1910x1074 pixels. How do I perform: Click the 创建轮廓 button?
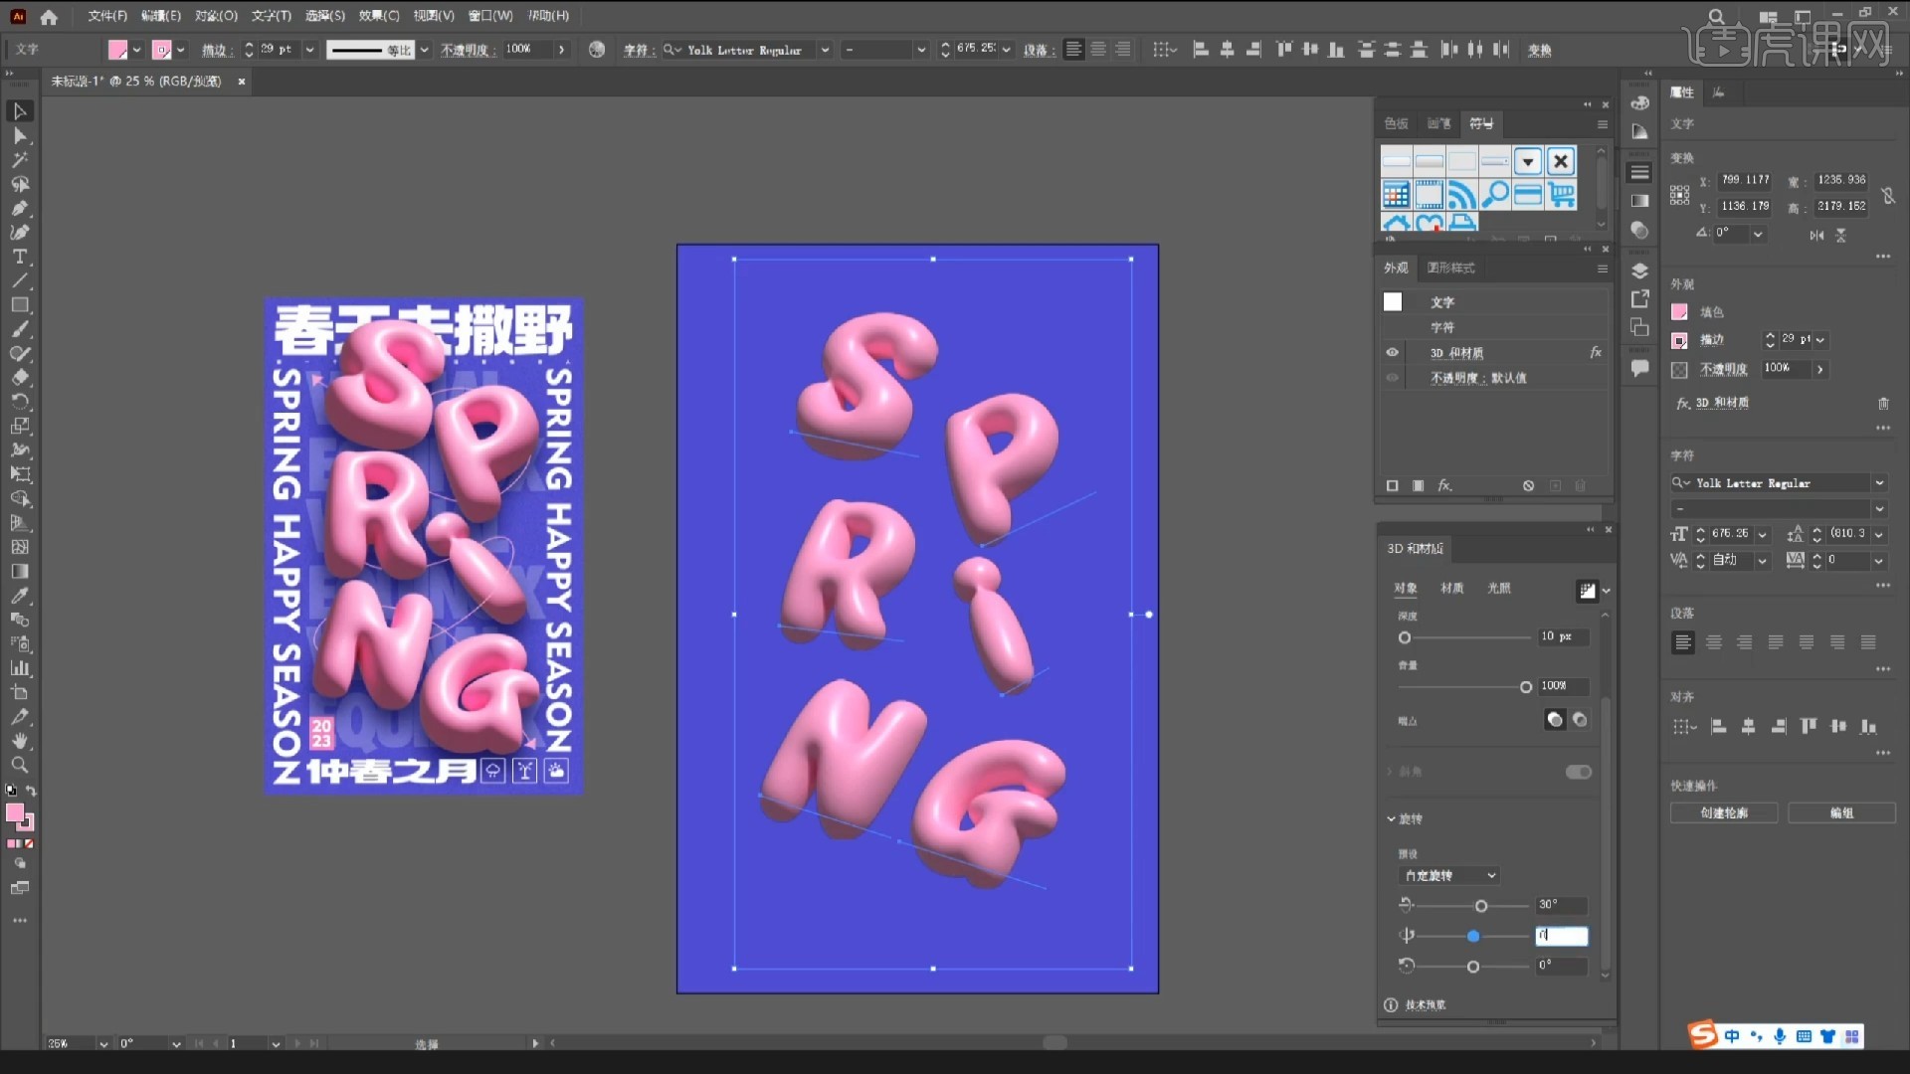tap(1724, 812)
